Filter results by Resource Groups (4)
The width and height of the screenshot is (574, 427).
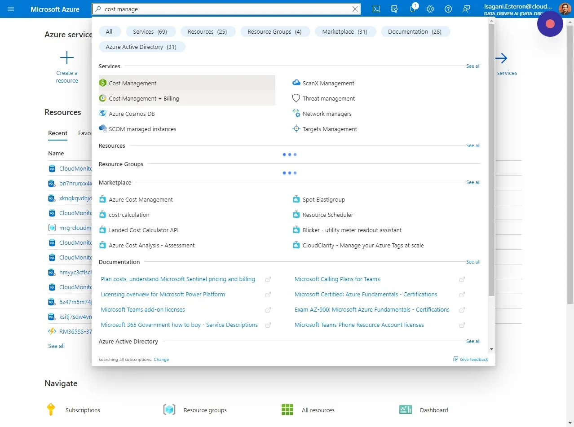pyautogui.click(x=274, y=31)
